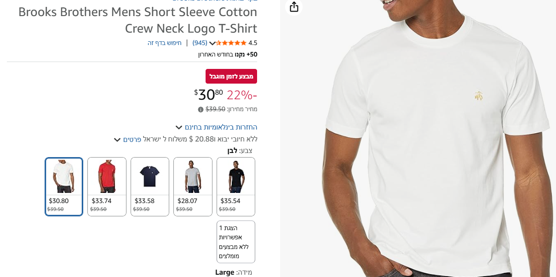The width and height of the screenshot is (556, 277).
Task: Click the red מבצע לזמן מוגבל badge
Action: coord(231,76)
